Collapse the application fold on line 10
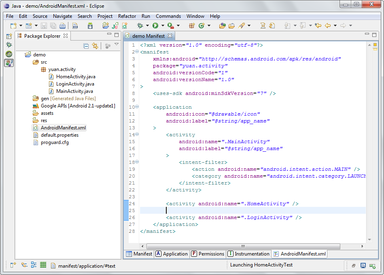The height and width of the screenshot is (275, 384). (x=137, y=107)
